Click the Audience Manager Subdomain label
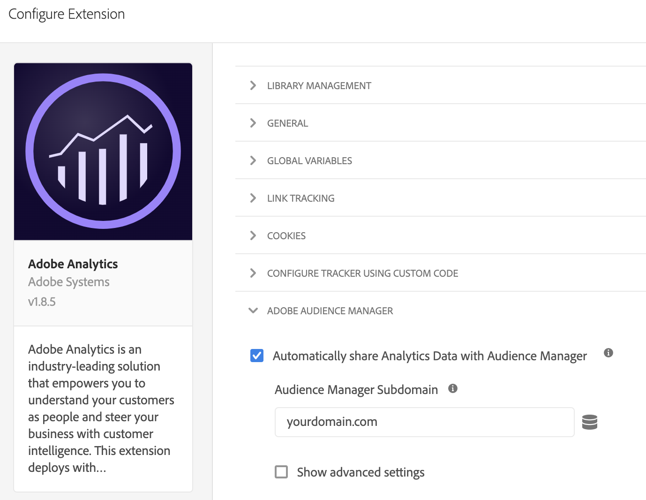Viewport: 646px width, 500px height. tap(356, 390)
